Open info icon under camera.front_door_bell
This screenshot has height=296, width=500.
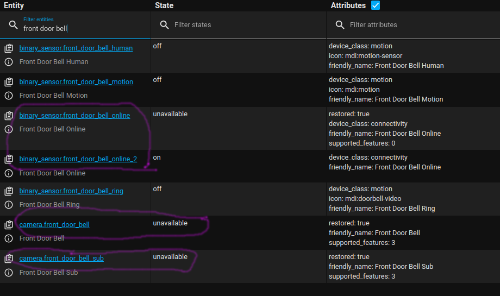tap(9, 238)
